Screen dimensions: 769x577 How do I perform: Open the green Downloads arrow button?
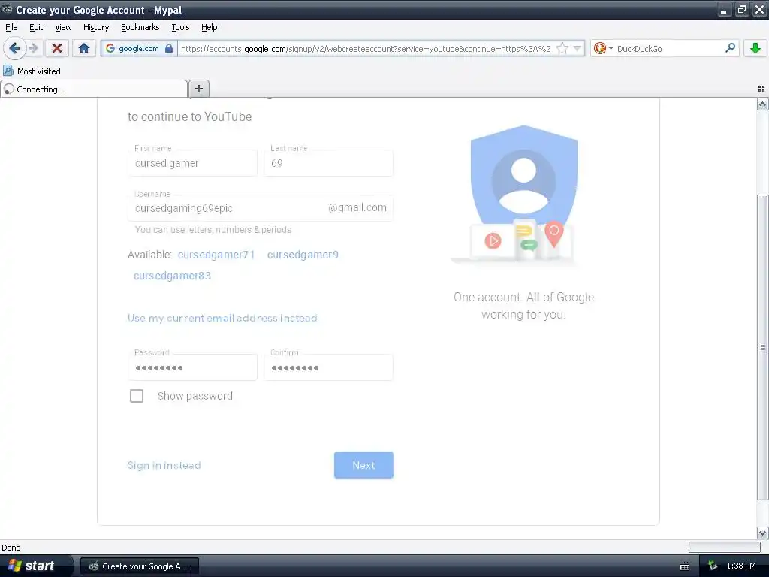click(755, 48)
